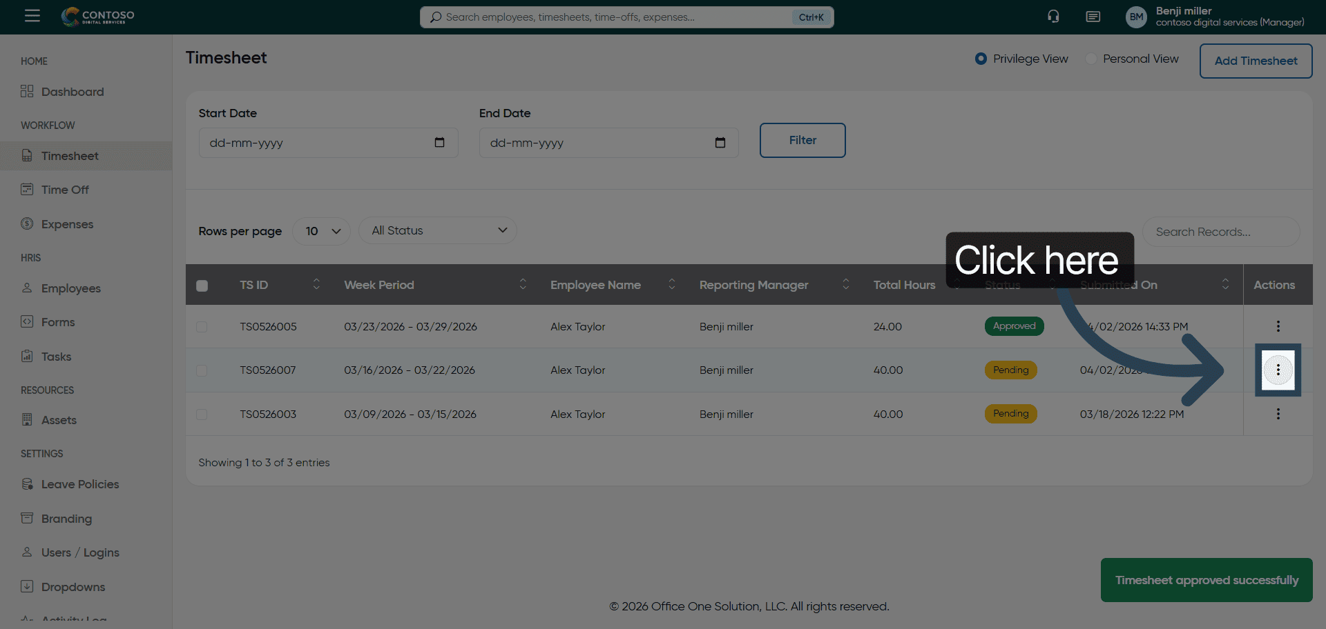The image size is (1326, 629).
Task: Open the hamburger navigation menu
Action: 32,16
